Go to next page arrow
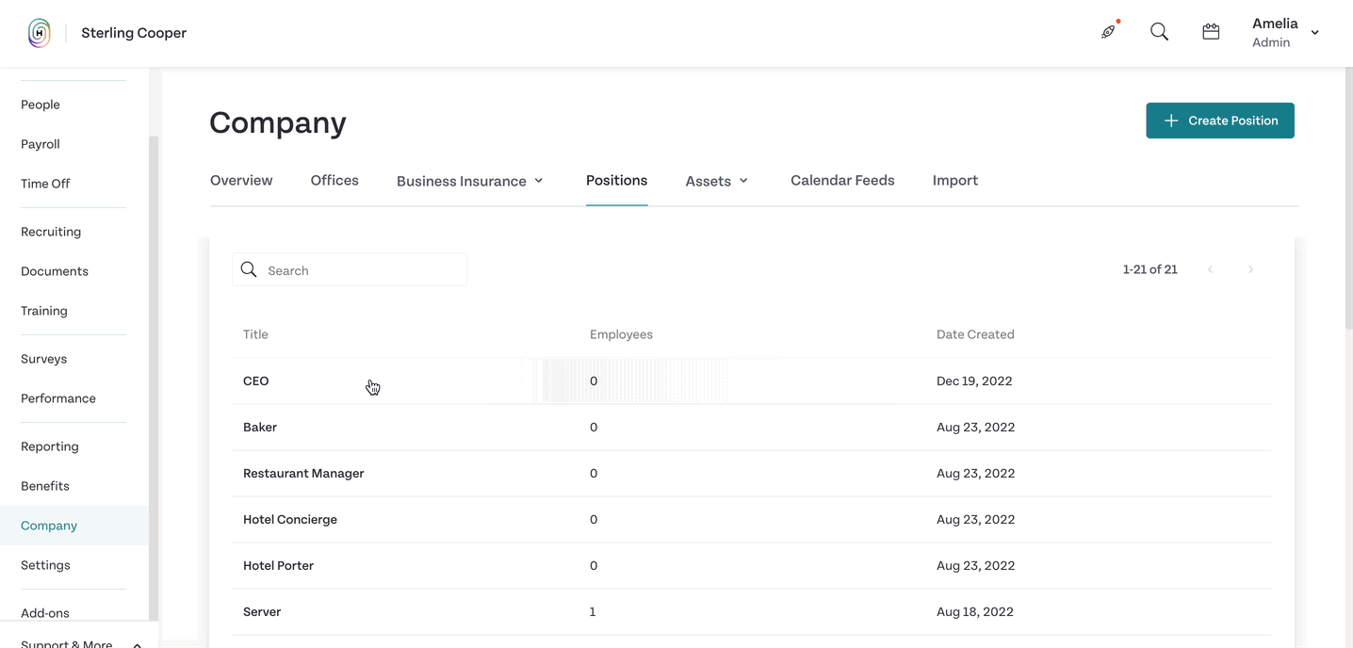The width and height of the screenshot is (1353, 648). point(1250,269)
